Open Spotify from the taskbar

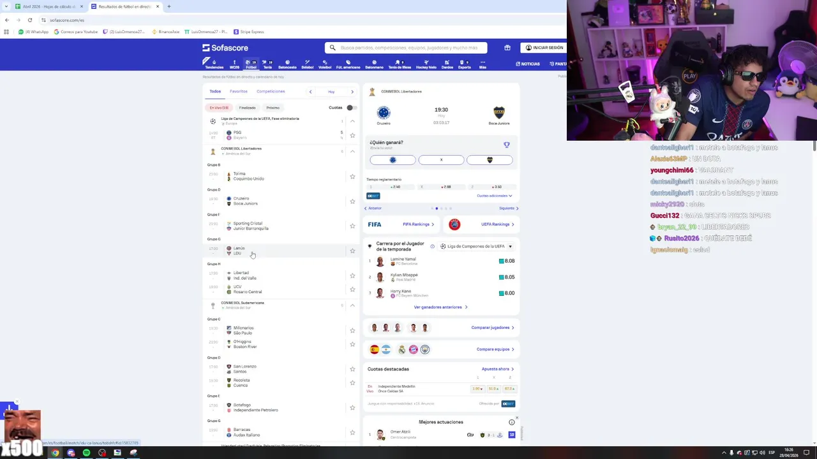86,453
